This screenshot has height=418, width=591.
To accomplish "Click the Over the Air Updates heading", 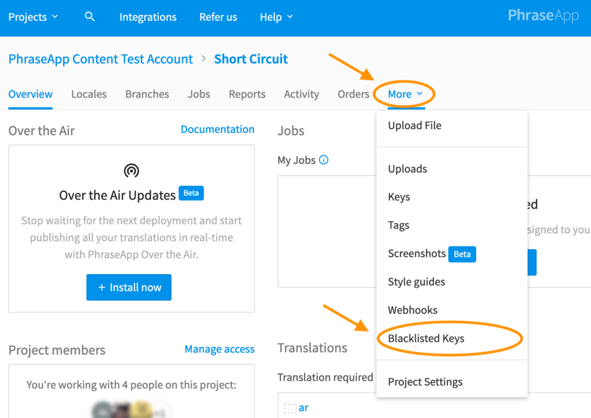I will [x=117, y=195].
